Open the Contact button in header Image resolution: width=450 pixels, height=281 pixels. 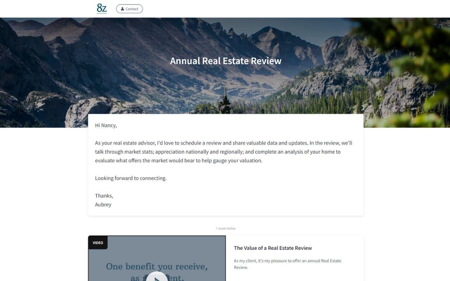click(129, 9)
